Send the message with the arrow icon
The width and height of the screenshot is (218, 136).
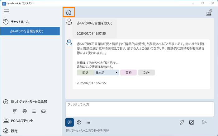[204, 122]
